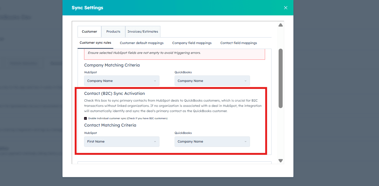Open the Products tab
The width and height of the screenshot is (379, 186).
tap(113, 31)
